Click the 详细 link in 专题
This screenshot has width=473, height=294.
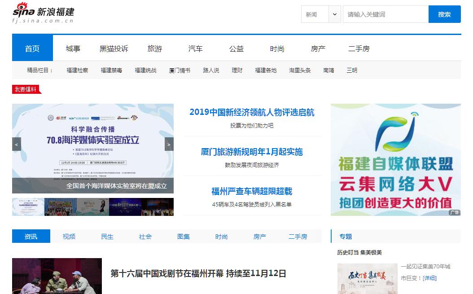click(x=429, y=278)
